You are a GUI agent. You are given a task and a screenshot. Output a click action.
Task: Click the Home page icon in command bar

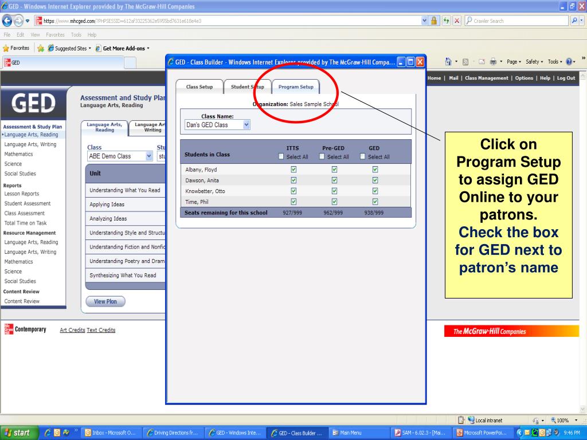pyautogui.click(x=448, y=62)
